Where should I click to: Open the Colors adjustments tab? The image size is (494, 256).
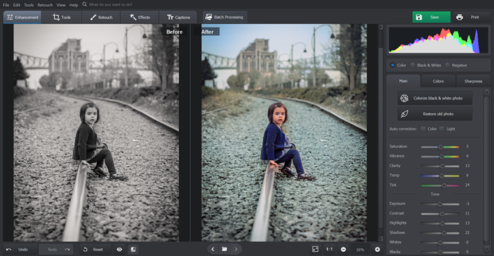click(438, 81)
